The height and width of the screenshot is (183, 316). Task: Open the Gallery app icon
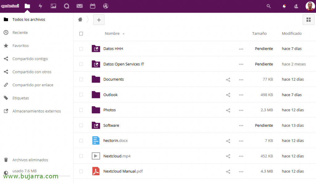click(53, 6)
